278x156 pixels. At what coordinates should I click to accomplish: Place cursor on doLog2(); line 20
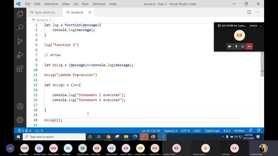[53, 120]
